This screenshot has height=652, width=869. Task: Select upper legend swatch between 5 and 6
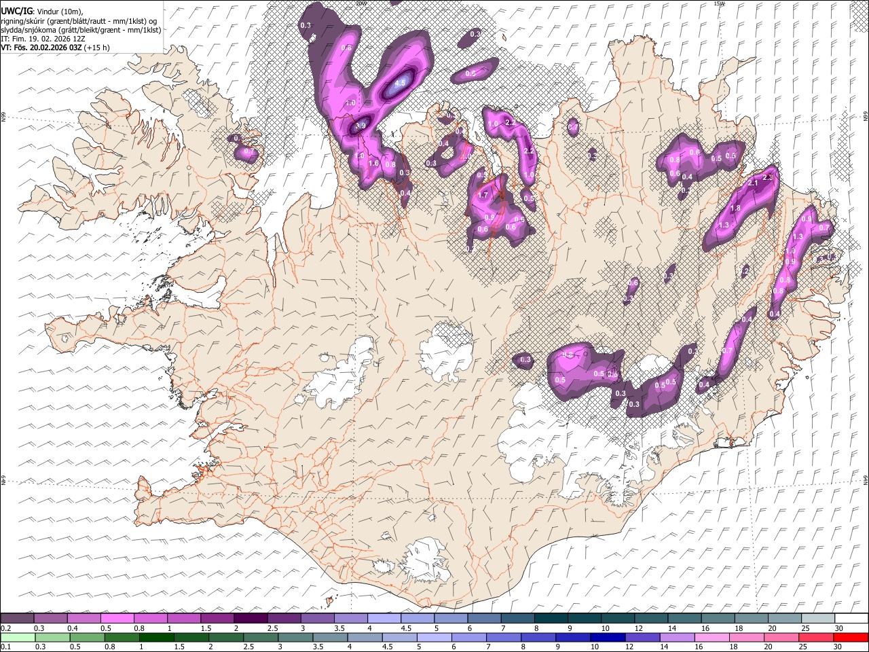450,618
